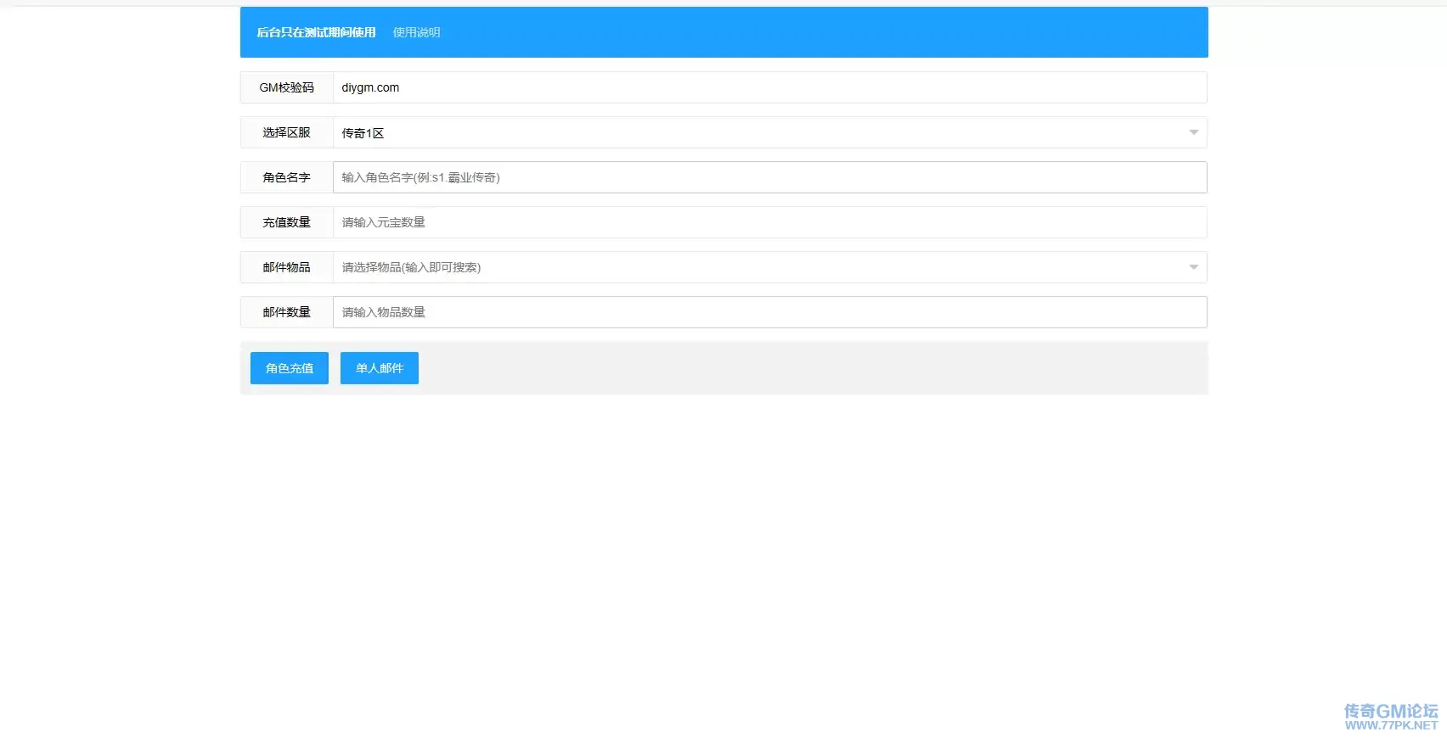Click the arrow icon of 选择区服 dropdown
Viewport: 1447px width, 738px height.
pyautogui.click(x=1193, y=132)
